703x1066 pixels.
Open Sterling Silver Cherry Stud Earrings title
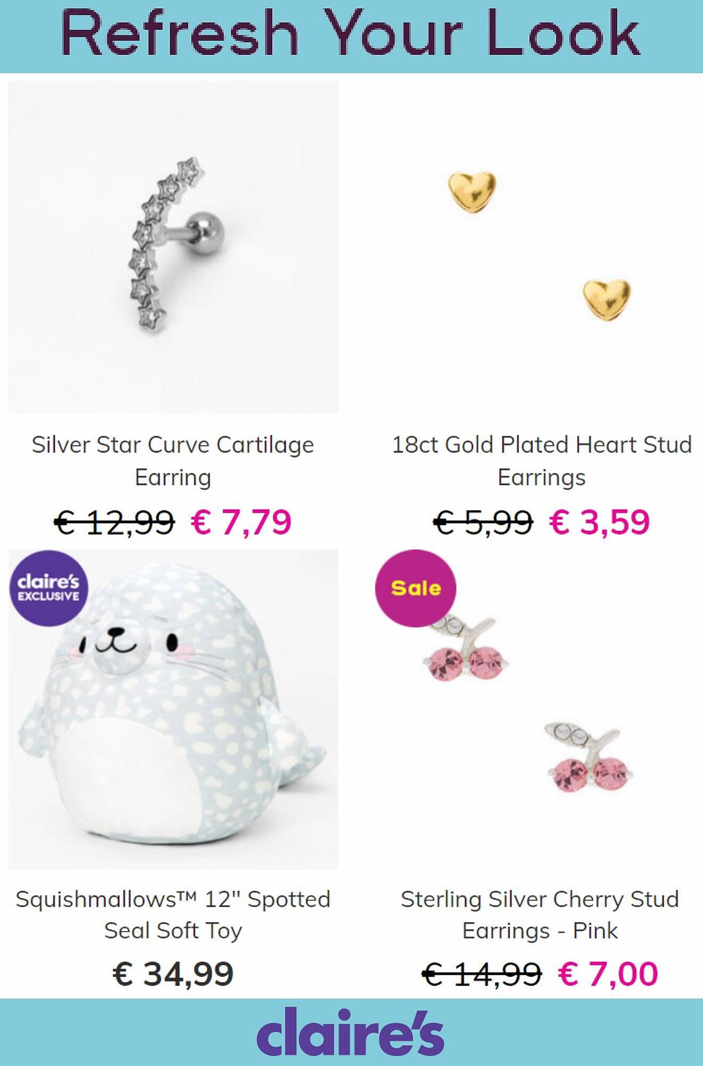(540, 915)
